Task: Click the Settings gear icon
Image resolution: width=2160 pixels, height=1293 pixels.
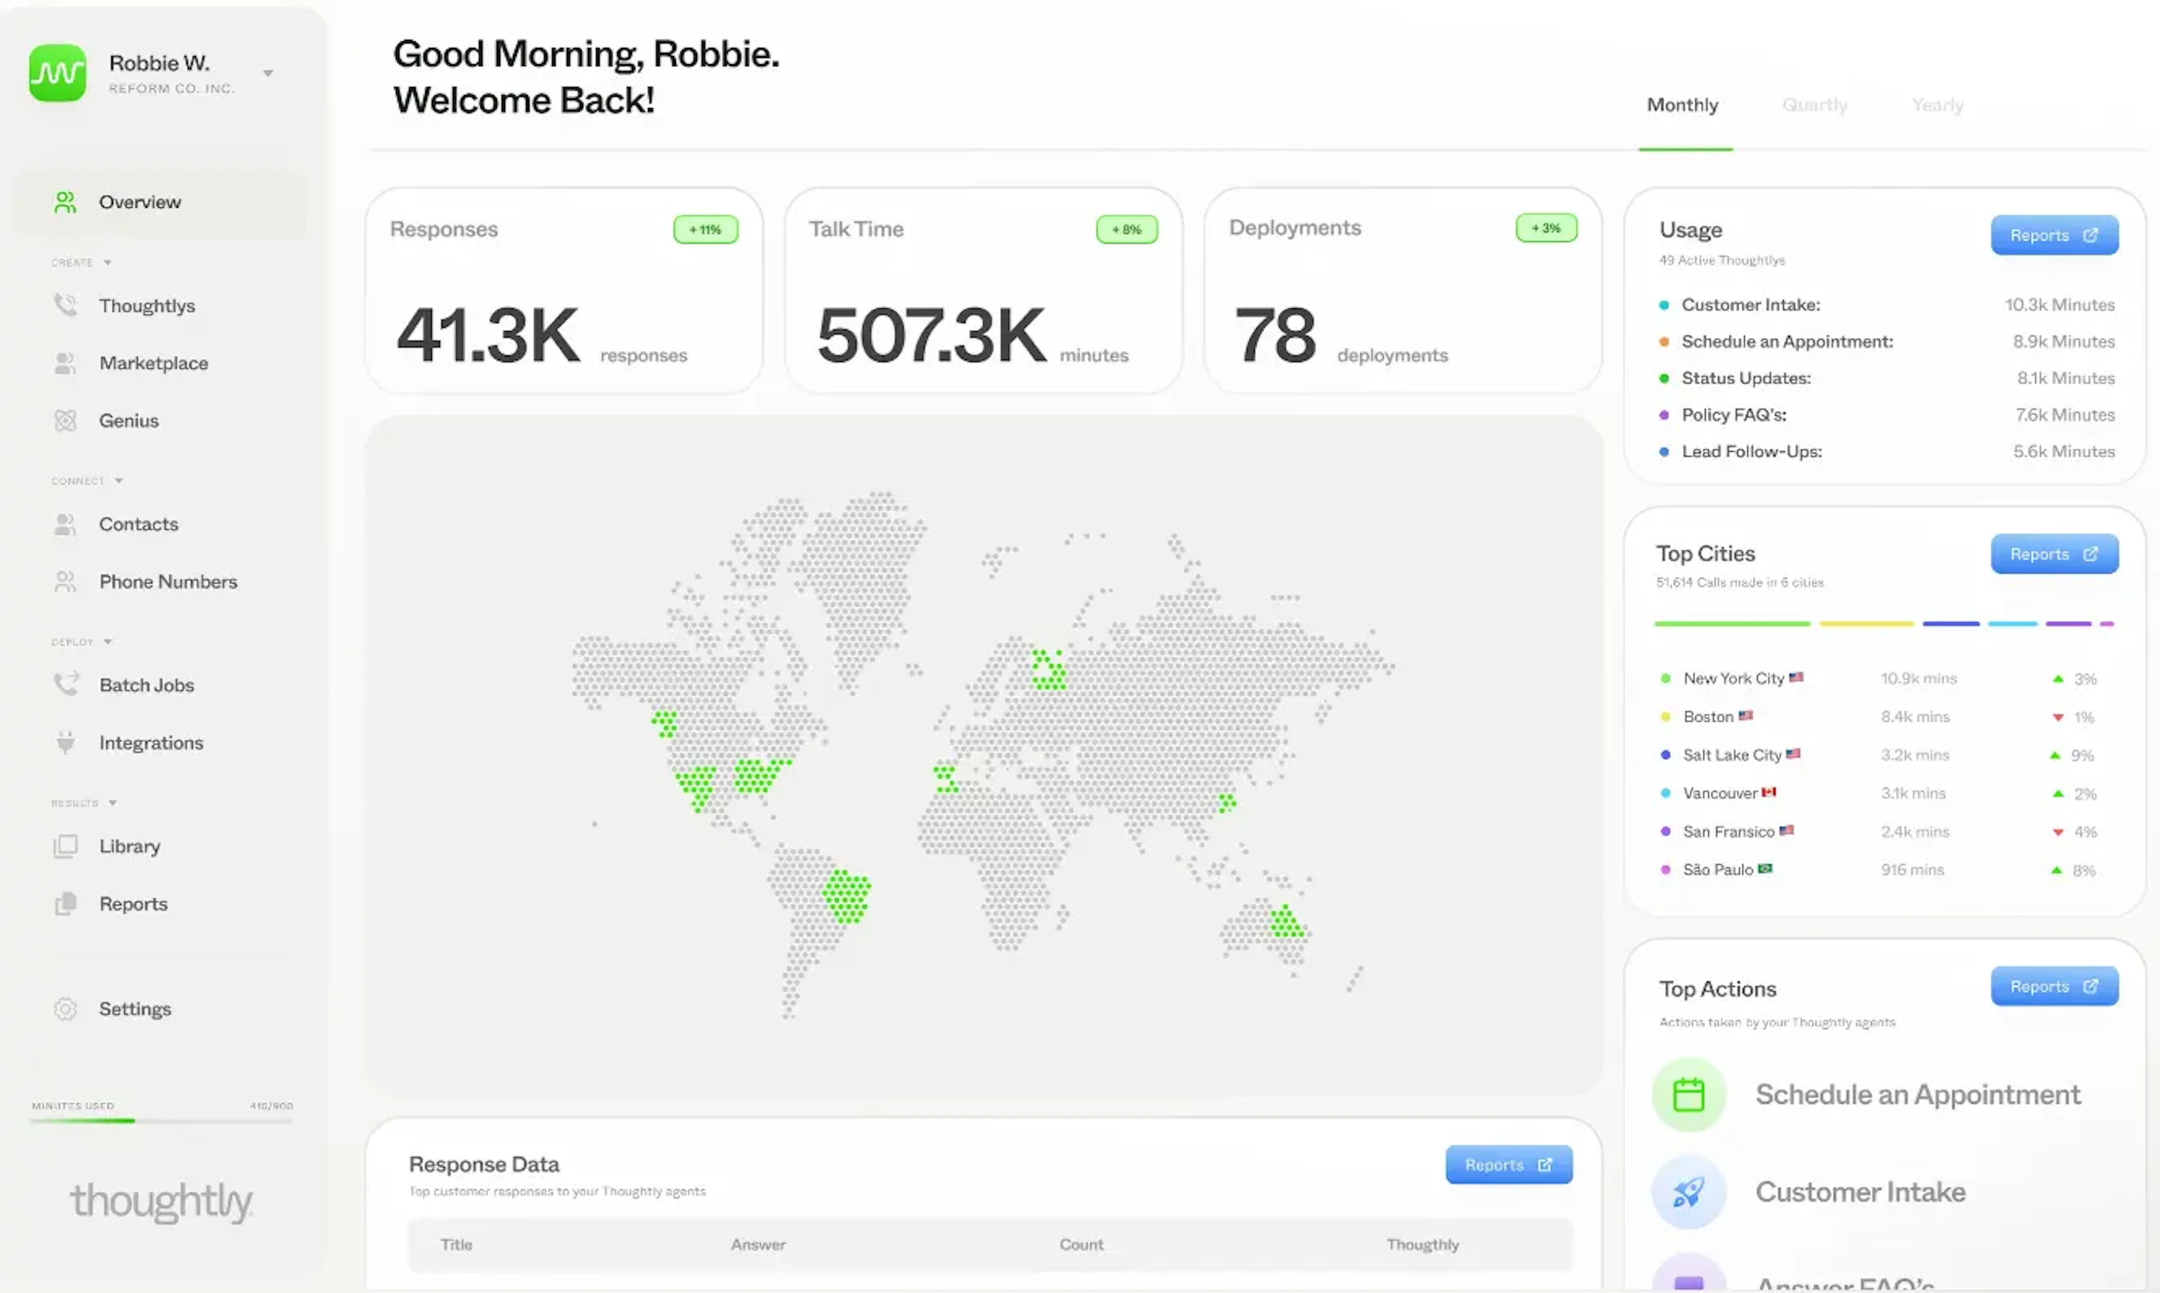Action: [65, 1009]
